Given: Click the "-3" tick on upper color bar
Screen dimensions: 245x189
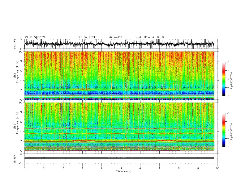Looking at the screenshot, I should [x=228, y=62].
